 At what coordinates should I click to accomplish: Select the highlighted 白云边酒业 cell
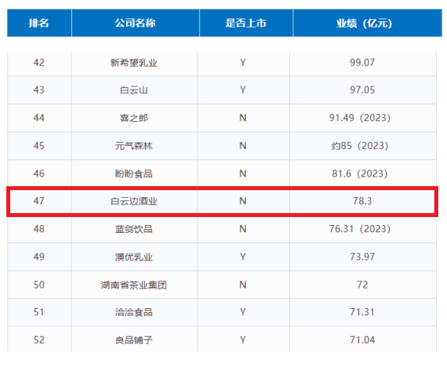coord(134,201)
